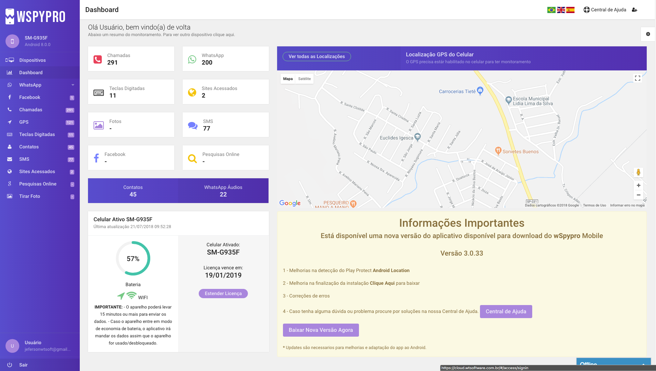Click the Sair power icon to log out
Screen dimensions: 656x371
pos(10,365)
